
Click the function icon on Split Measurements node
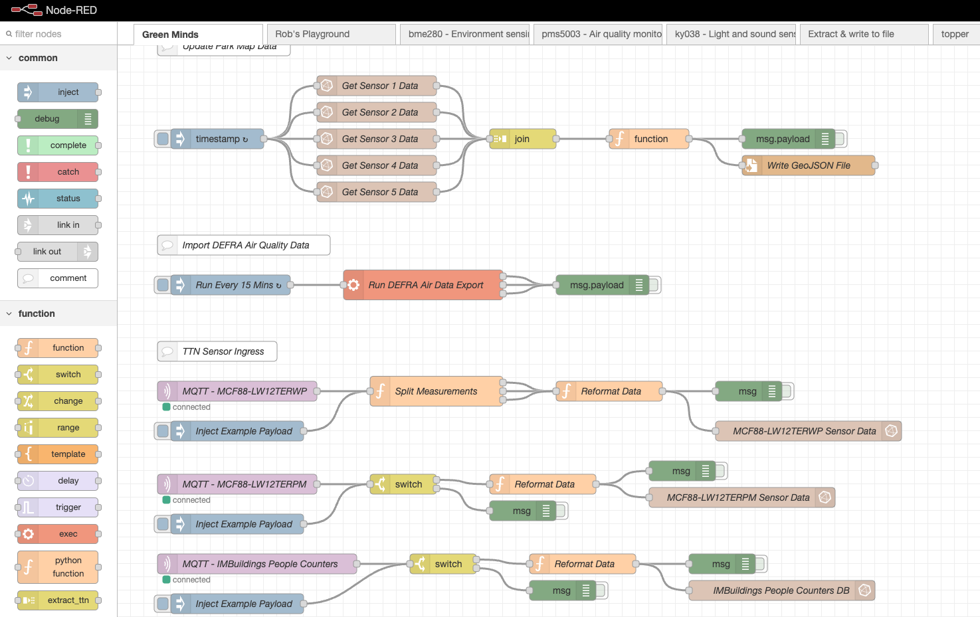click(x=380, y=391)
